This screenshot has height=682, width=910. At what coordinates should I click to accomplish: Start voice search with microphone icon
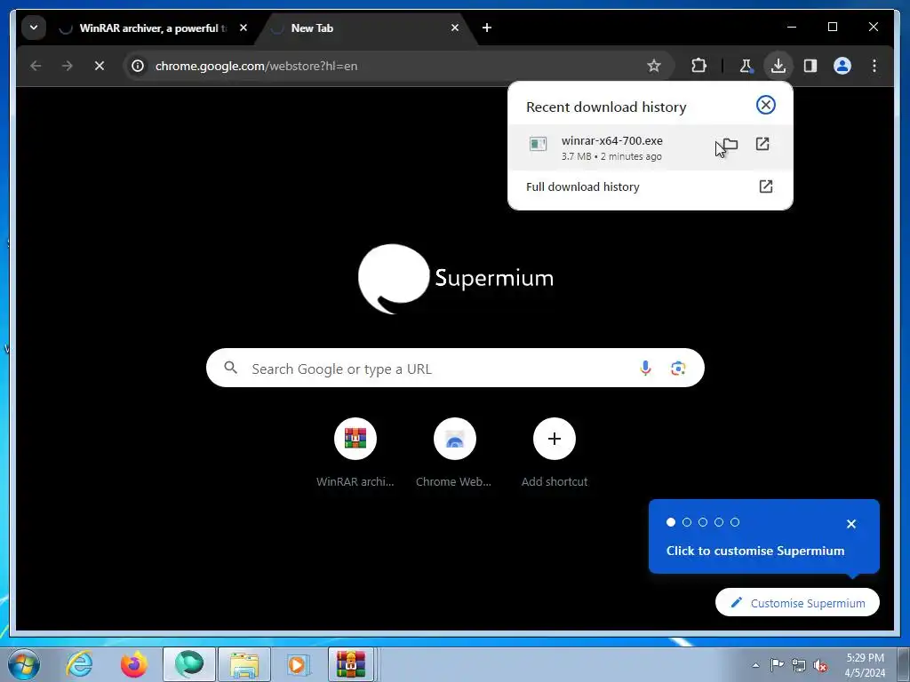click(x=645, y=369)
